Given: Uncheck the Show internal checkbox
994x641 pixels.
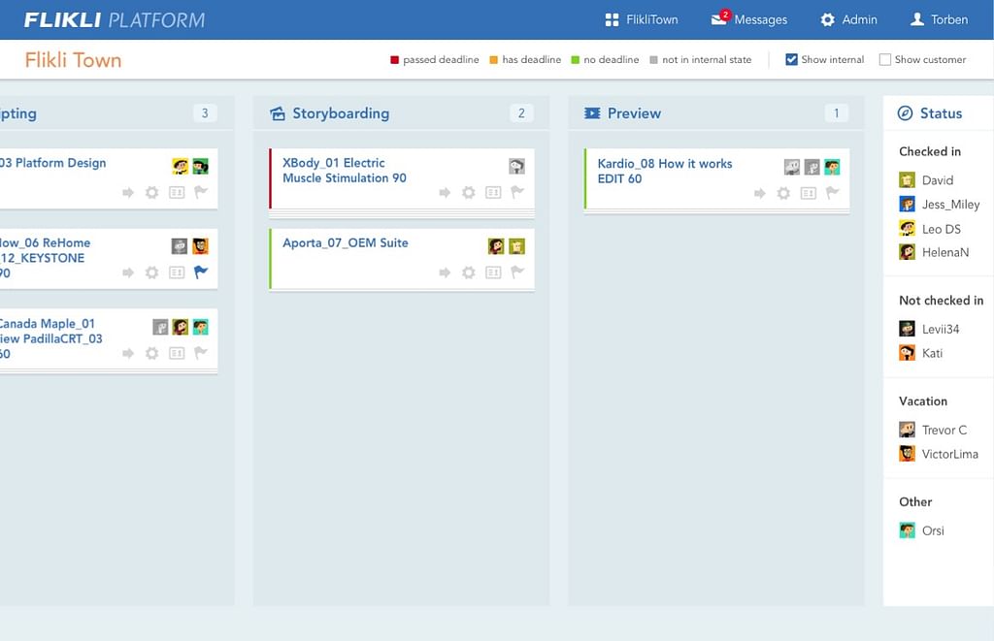Looking at the screenshot, I should point(791,59).
